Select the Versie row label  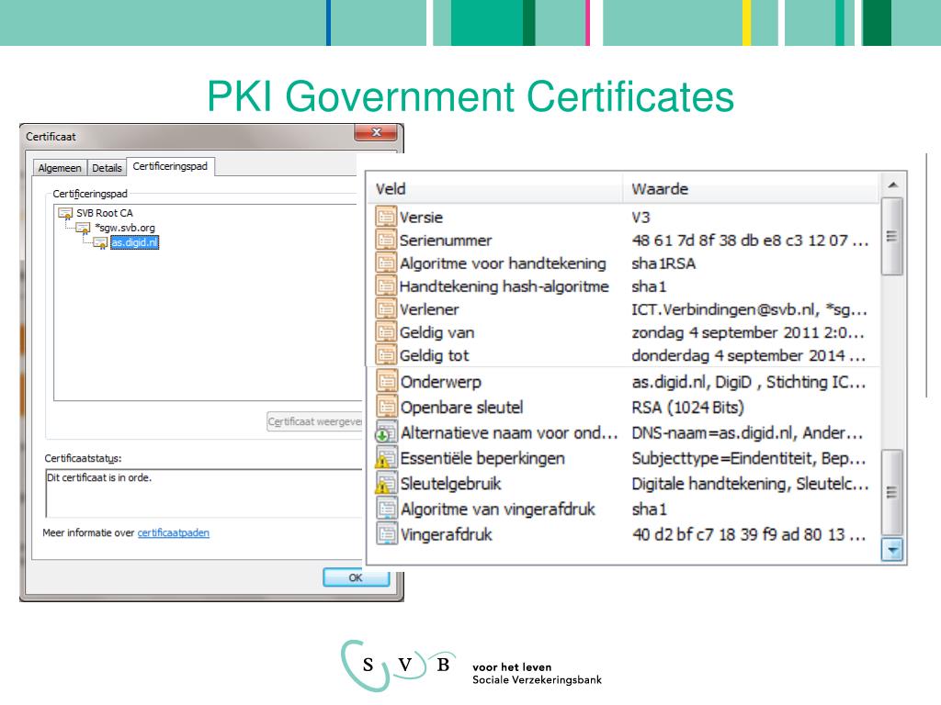[421, 217]
